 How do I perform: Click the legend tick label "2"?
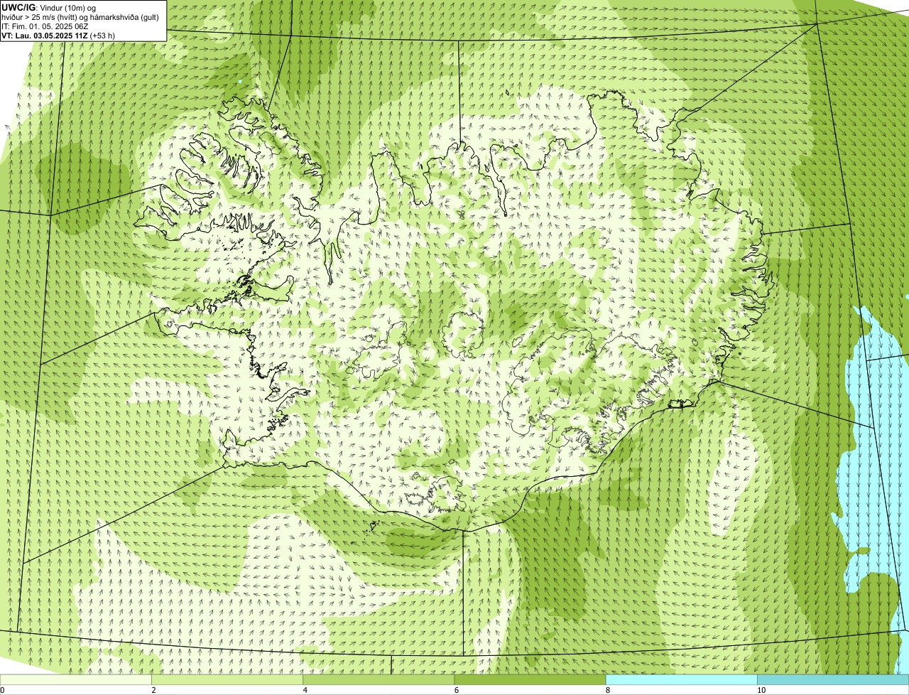coord(154,690)
